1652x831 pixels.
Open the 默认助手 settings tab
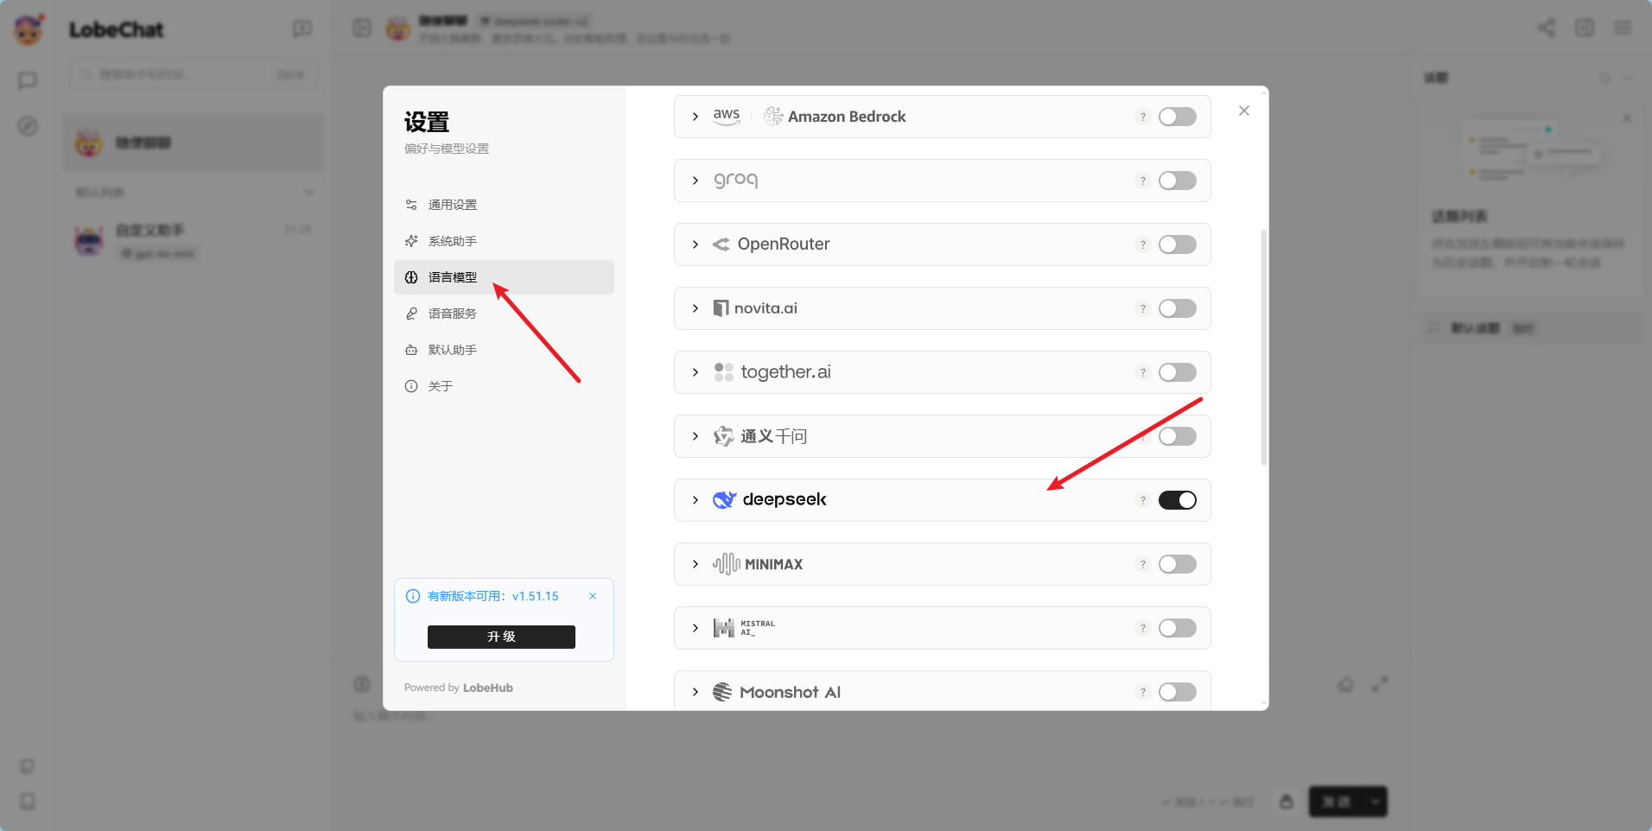(504, 350)
